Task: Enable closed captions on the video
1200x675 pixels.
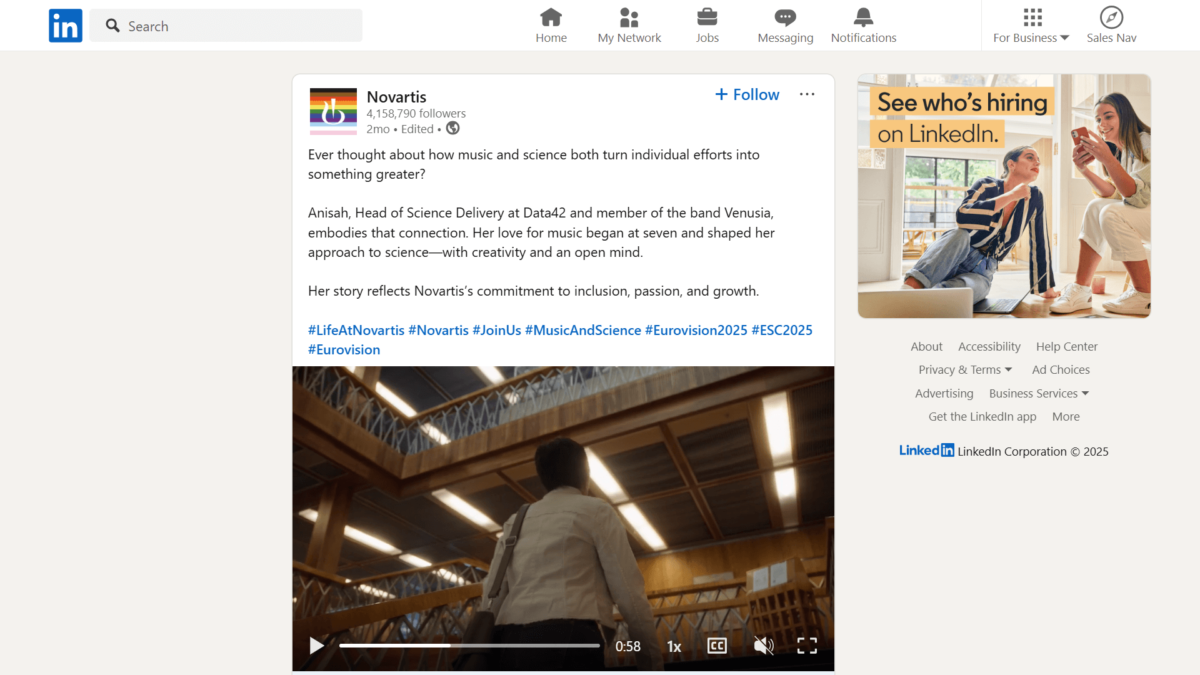Action: (x=717, y=646)
